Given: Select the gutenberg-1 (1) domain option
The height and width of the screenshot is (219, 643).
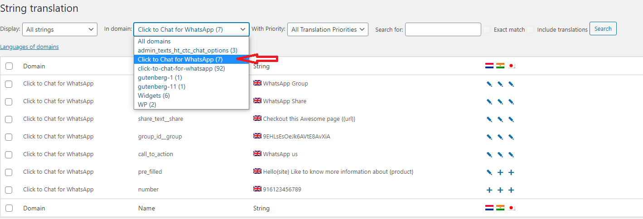Looking at the screenshot, I should click(x=191, y=77).
